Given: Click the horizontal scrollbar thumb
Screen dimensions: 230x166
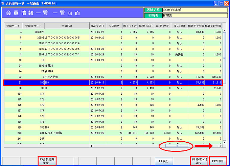Looking at the screenshot, I should (177, 146).
